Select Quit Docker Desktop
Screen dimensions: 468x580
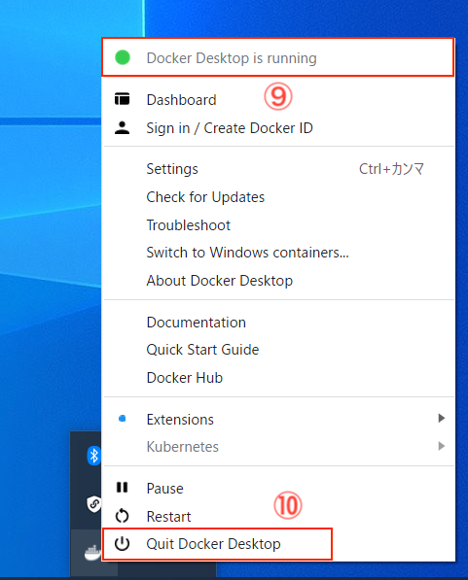(x=278, y=544)
